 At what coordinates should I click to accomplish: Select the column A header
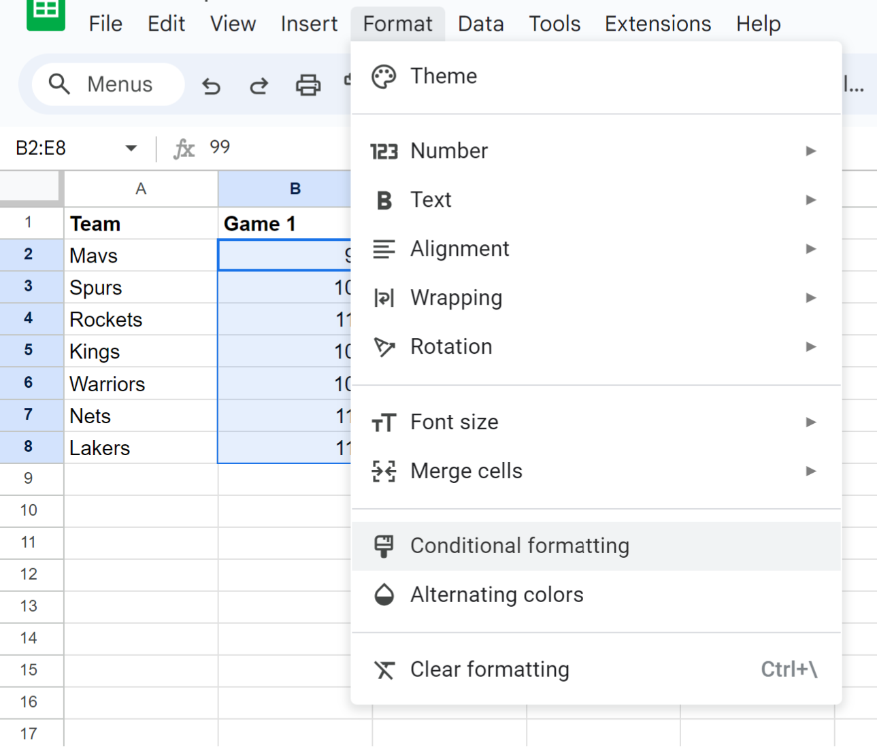[141, 188]
